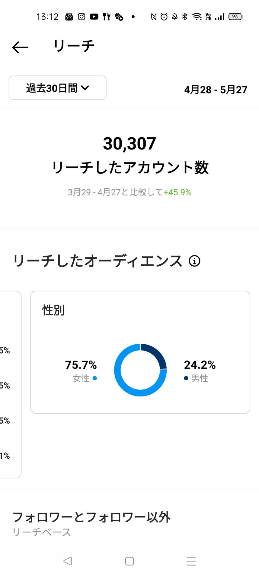Viewport: 259px width, 577px height.
Task: Tap the Bluetooth status icon
Action: (185, 17)
